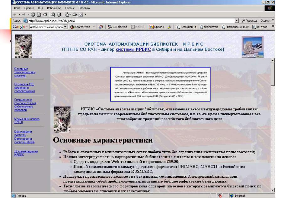This screenshot has width=281, height=198.
Task: Expand the Ссылки links chevron
Action: coord(273,20)
